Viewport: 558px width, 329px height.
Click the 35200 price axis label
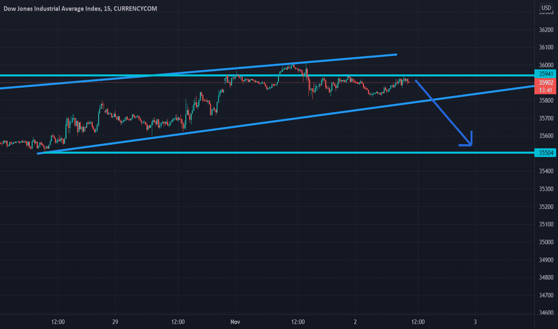546,206
